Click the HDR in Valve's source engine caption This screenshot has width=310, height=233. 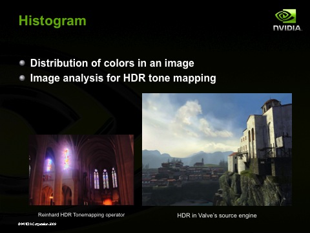(x=217, y=216)
